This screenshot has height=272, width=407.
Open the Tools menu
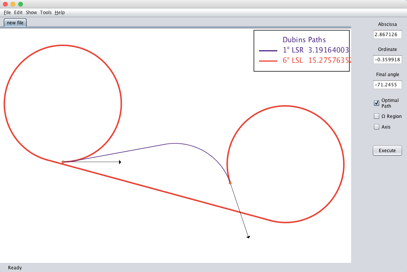click(46, 13)
